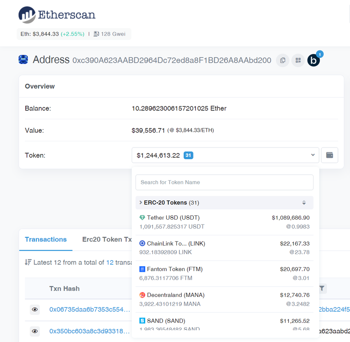Preview transaction 0x06735daa6b7353c554 with eye icon
The image size is (350, 342).
point(35,309)
